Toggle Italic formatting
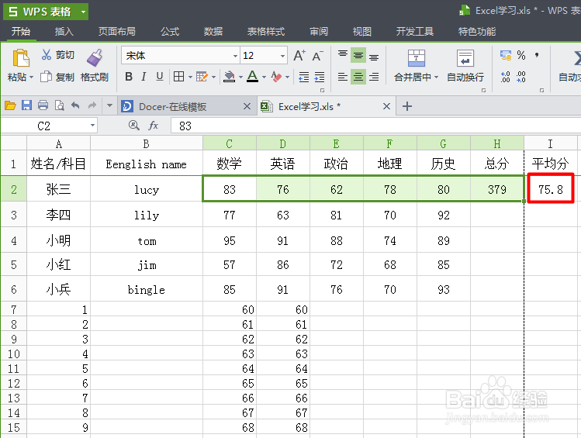This screenshot has width=581, height=438. point(144,77)
